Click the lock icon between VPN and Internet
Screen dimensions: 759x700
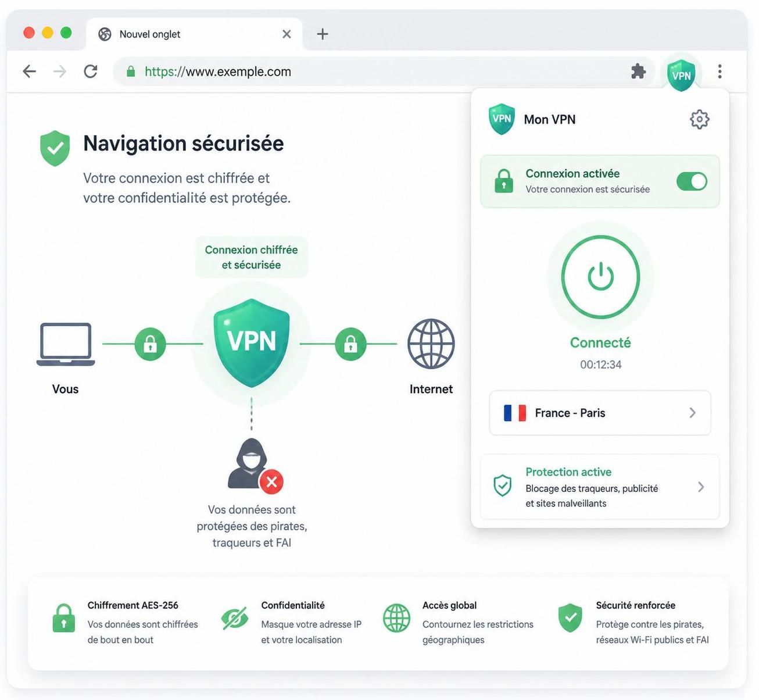(x=350, y=344)
